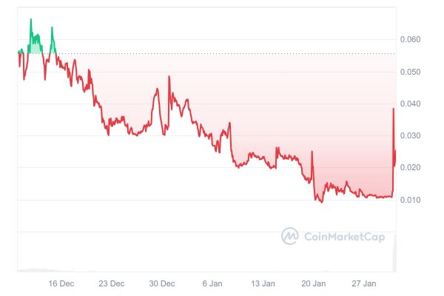Click the top of the final price spike
Viewport: 444px width, 296px height.
tap(393, 109)
